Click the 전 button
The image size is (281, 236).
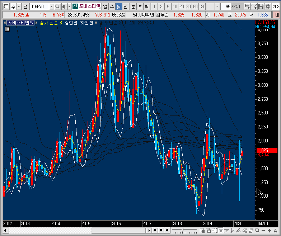point(25,6)
